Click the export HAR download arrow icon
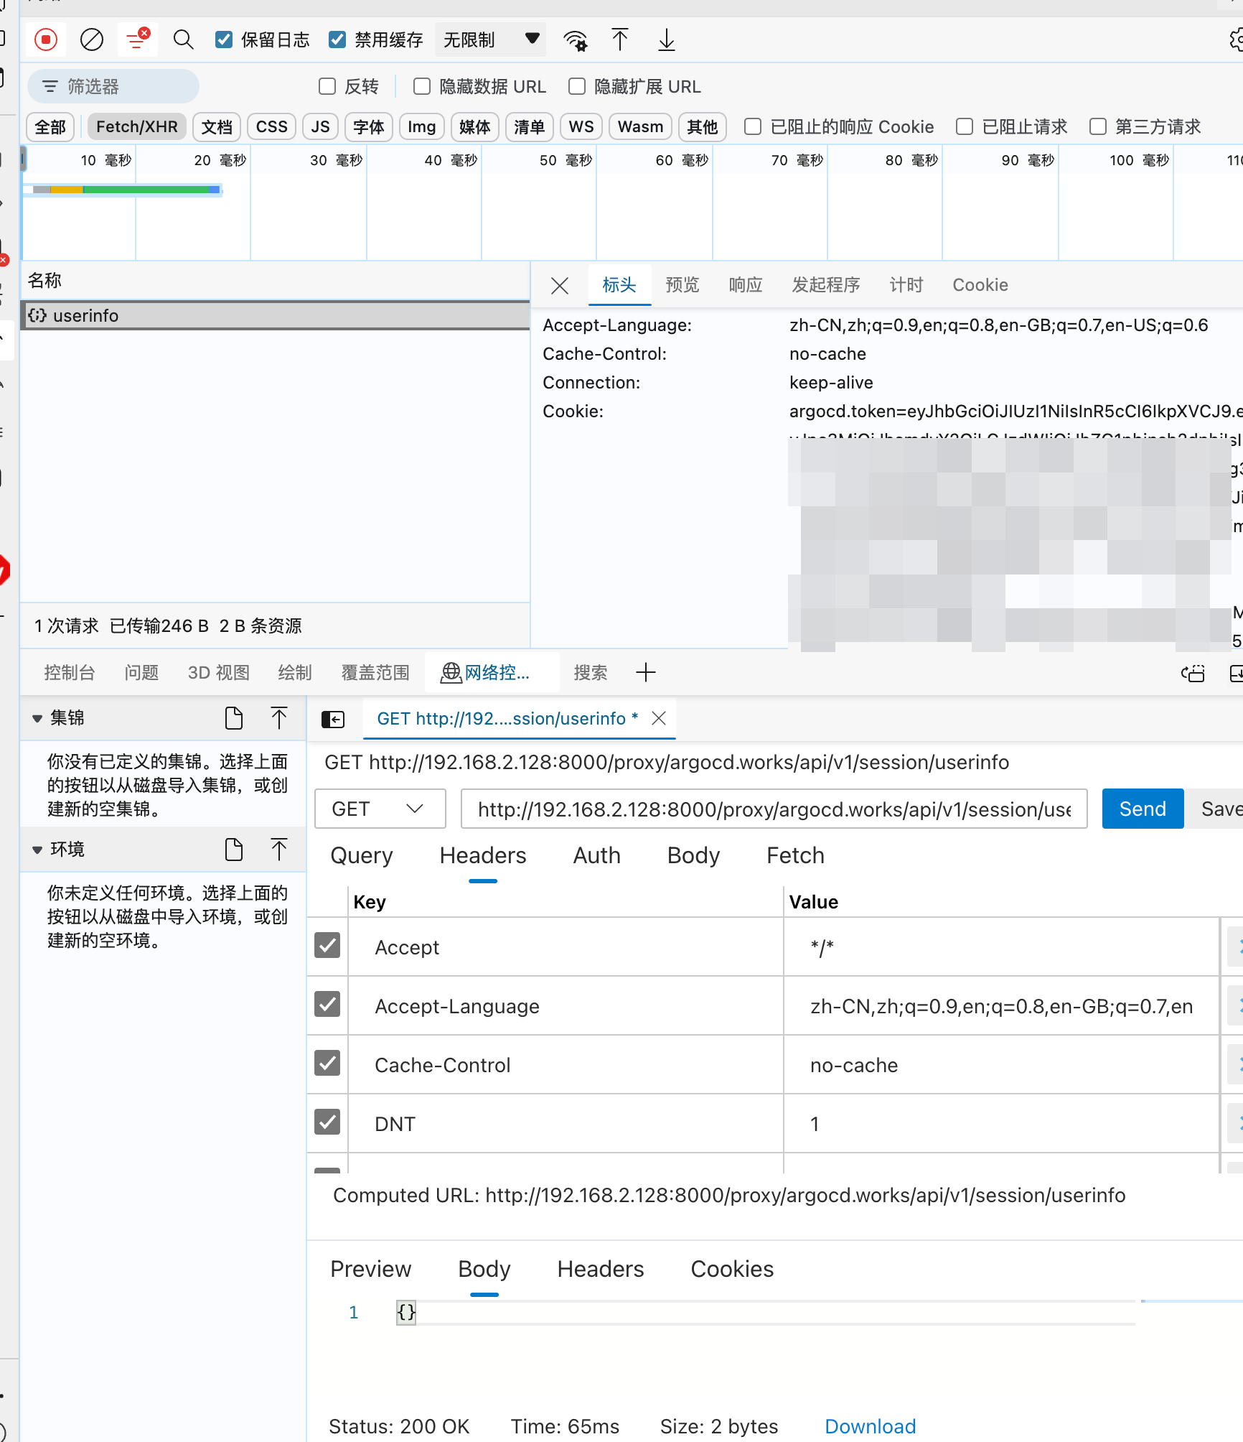Screen dimensions: 1243x1442 (666, 39)
